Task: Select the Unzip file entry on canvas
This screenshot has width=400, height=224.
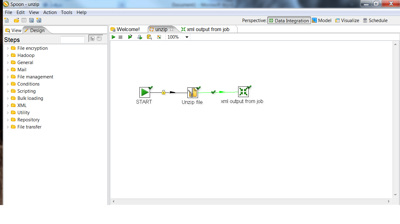Action: pyautogui.click(x=192, y=92)
